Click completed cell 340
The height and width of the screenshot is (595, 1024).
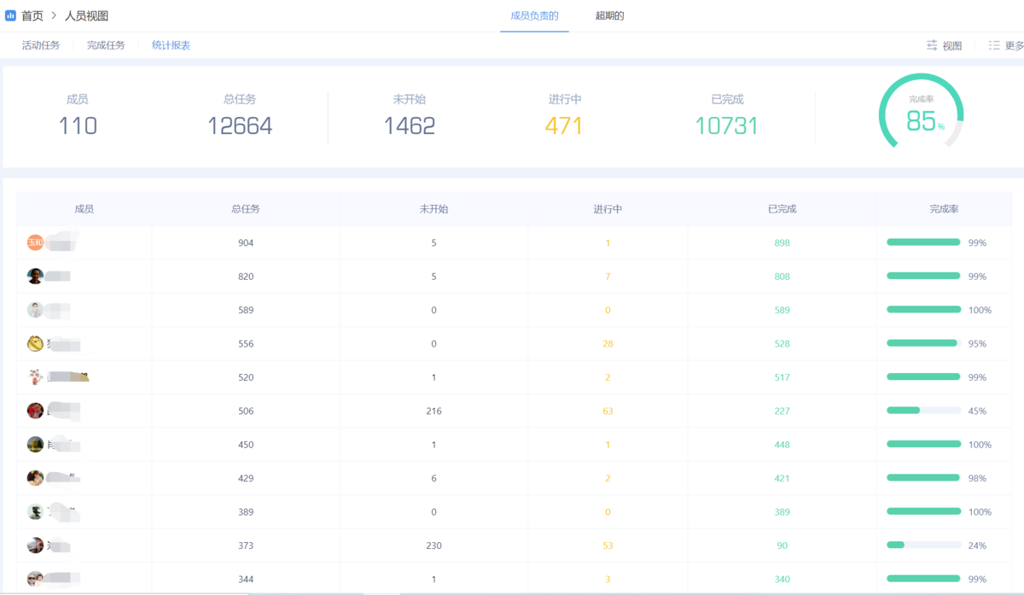782,580
